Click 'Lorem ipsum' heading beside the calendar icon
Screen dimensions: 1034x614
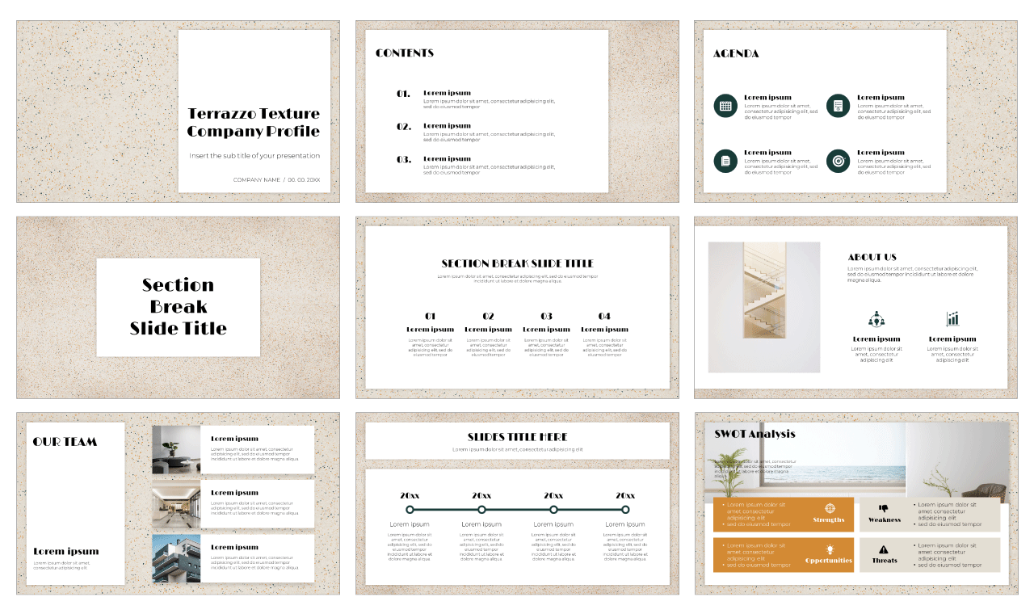pyautogui.click(x=767, y=97)
